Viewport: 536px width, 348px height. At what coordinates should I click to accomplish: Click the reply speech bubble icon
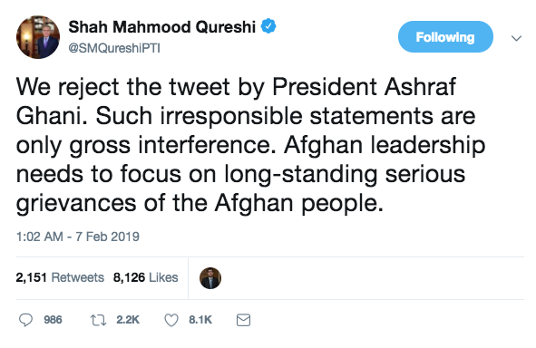(x=25, y=320)
